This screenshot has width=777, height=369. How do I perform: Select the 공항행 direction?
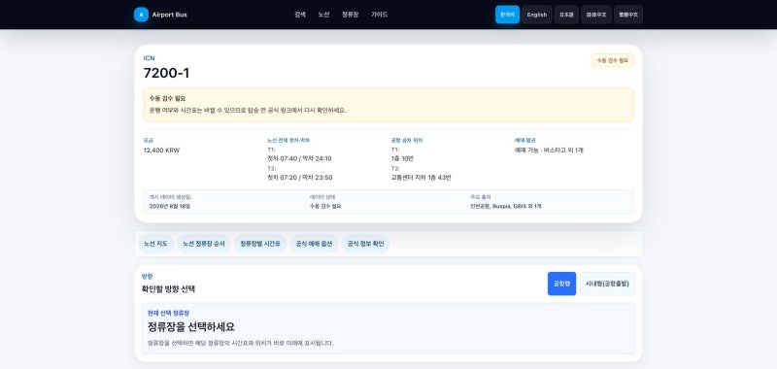(562, 284)
